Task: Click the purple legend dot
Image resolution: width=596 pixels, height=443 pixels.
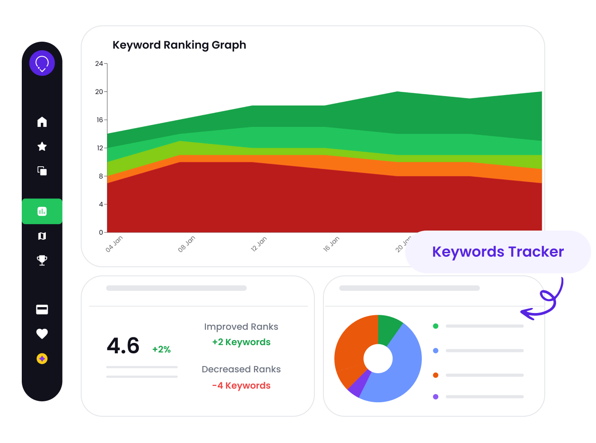Action: tap(436, 397)
